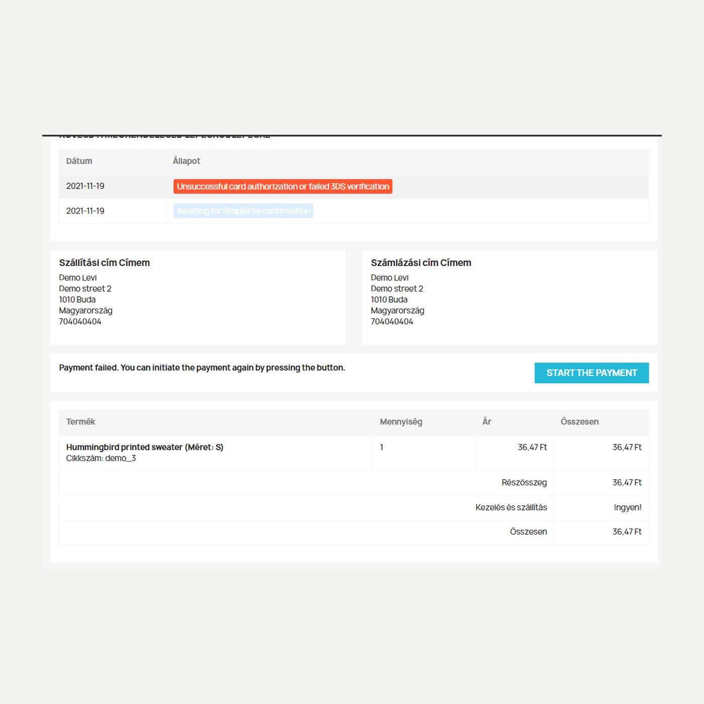
Task: Select the Ingyen! shipping value
Action: coord(628,507)
